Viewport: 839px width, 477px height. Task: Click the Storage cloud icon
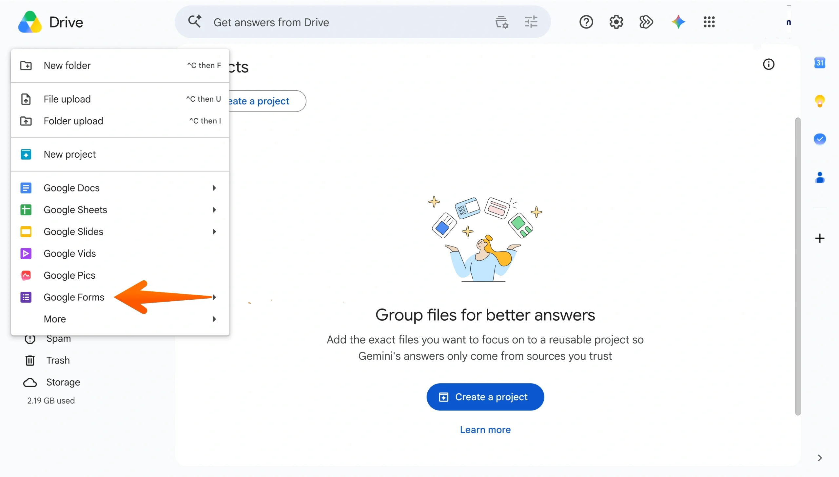coord(30,383)
